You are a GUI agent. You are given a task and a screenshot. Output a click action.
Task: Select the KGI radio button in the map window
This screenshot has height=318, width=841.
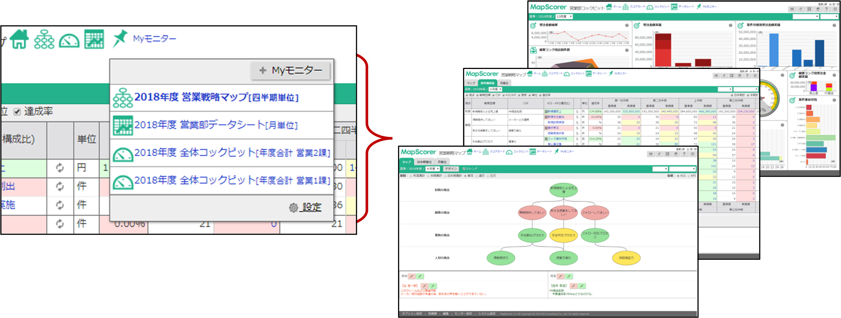tap(678, 176)
